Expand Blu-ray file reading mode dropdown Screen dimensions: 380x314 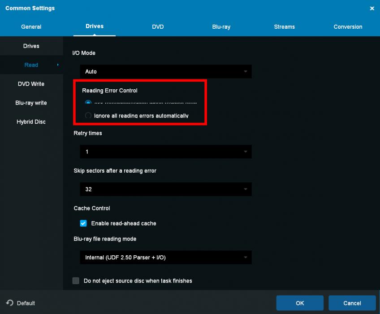coord(165,257)
